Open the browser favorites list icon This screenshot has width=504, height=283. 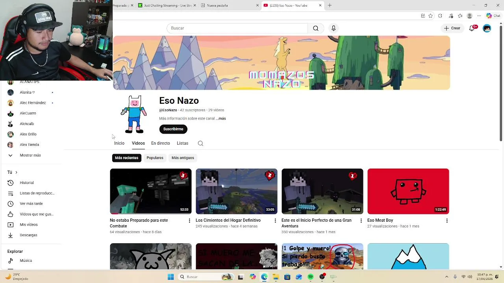click(x=460, y=16)
